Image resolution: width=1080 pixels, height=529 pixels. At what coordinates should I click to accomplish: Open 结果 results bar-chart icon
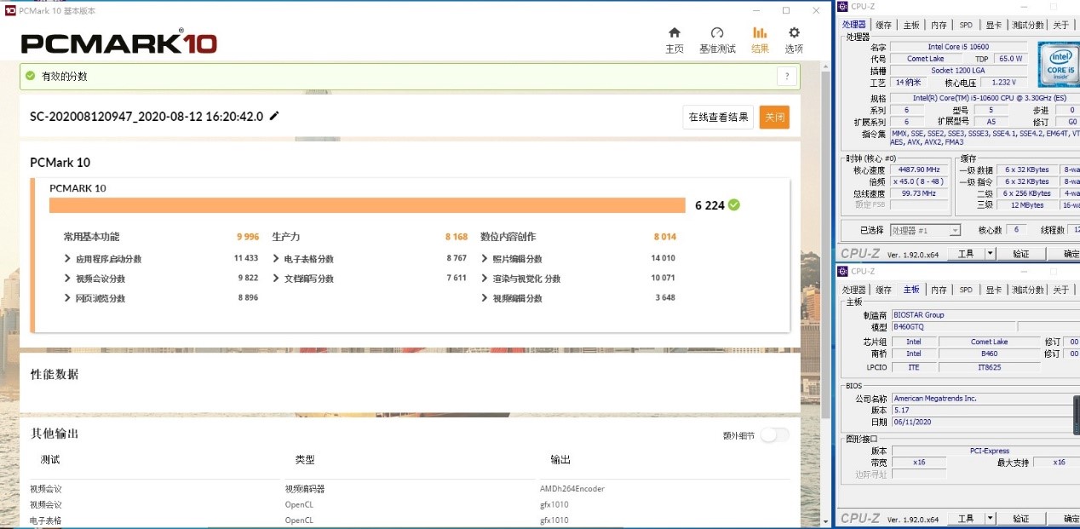pyautogui.click(x=760, y=33)
